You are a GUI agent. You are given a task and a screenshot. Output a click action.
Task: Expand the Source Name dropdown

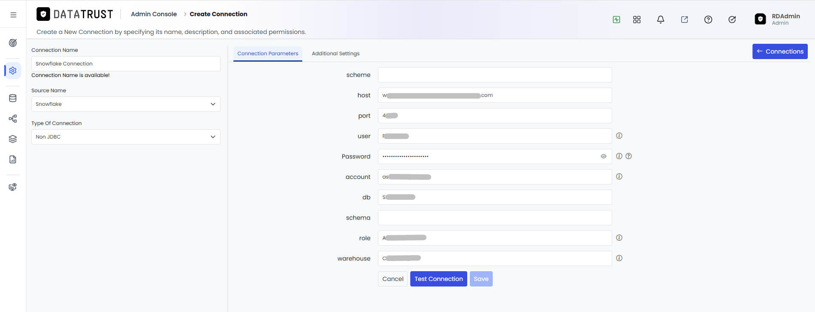point(126,104)
